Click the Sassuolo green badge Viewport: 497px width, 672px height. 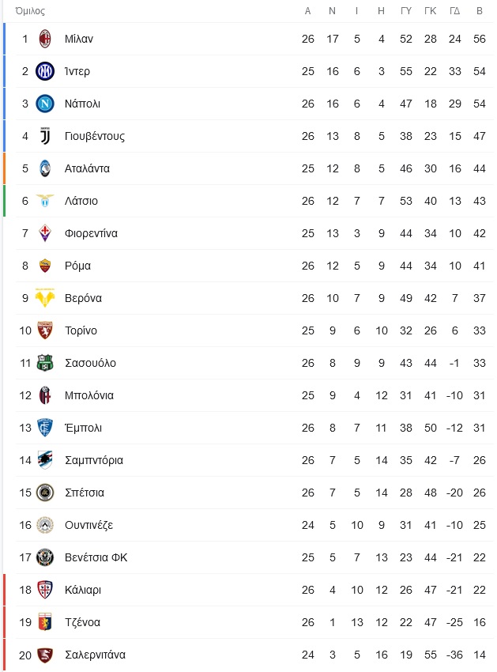45,363
